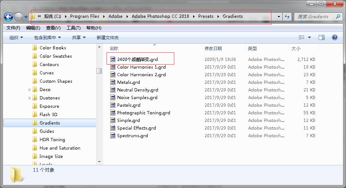The height and width of the screenshot is (188, 346).
Task: Click Program Files in the address path
Action: [85, 16]
